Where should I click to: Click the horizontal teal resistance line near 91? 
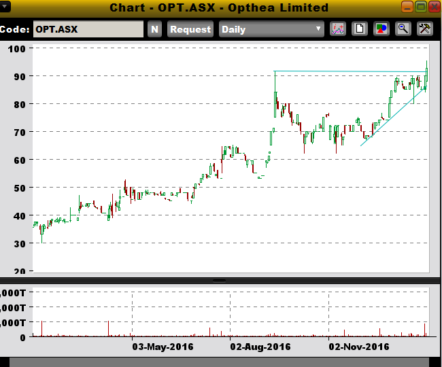tap(350, 71)
